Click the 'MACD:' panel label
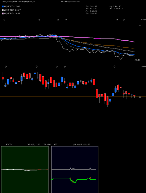This screenshot has width=146, height=193. coord(9,144)
